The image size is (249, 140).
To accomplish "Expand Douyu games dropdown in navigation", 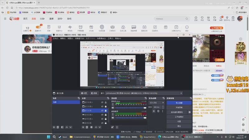I will pos(60,19).
